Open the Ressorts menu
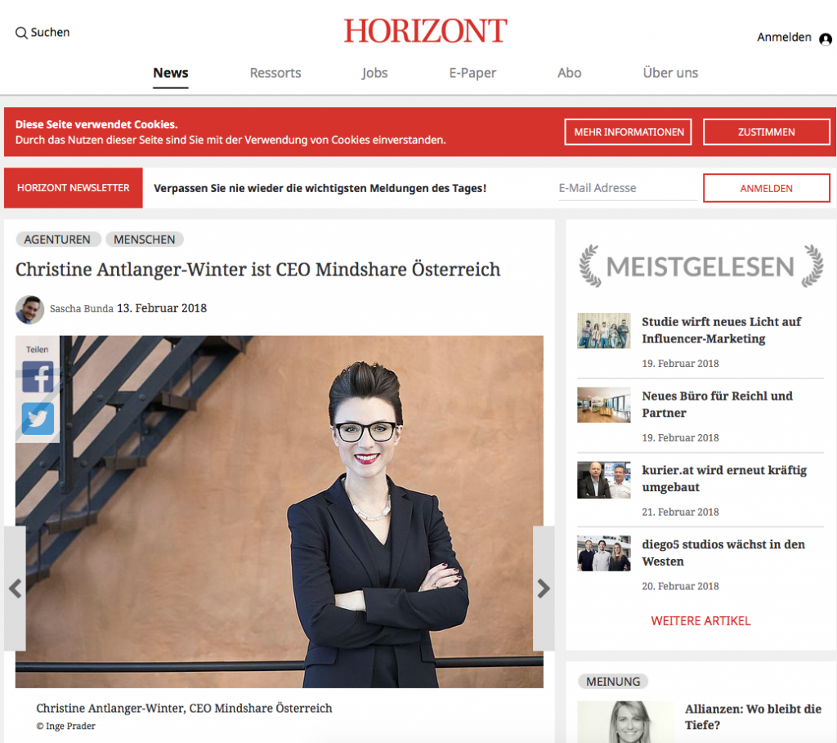The width and height of the screenshot is (837, 743). (275, 73)
